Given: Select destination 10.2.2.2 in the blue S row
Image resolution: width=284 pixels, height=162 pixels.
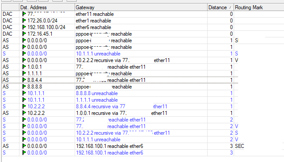Looking at the screenshot, I should coord(36,107).
